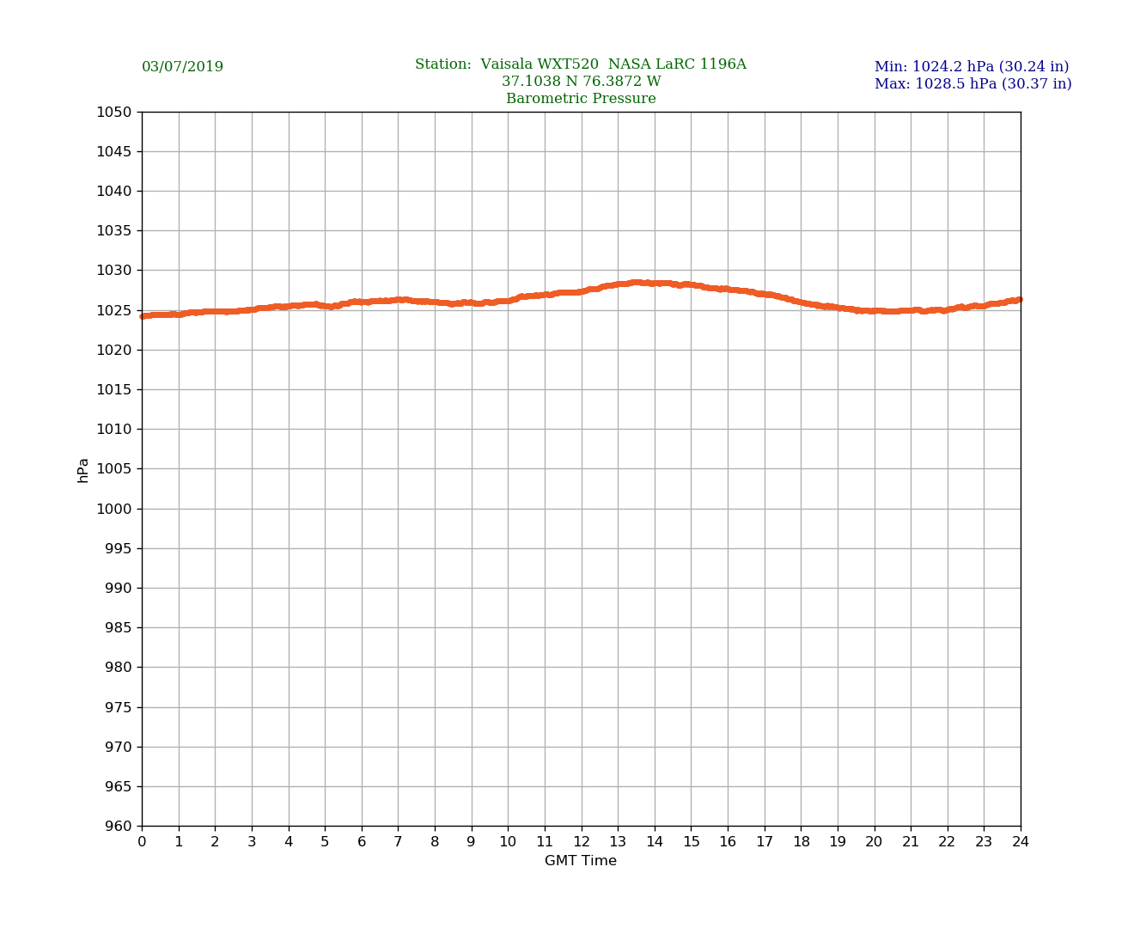1134x928 pixels.
Task: Click the pressure curve end at hour 24
Action: point(1019,300)
